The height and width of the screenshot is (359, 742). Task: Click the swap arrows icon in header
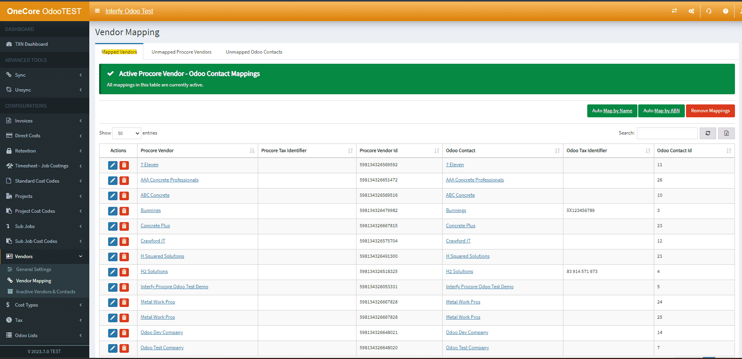(x=674, y=11)
